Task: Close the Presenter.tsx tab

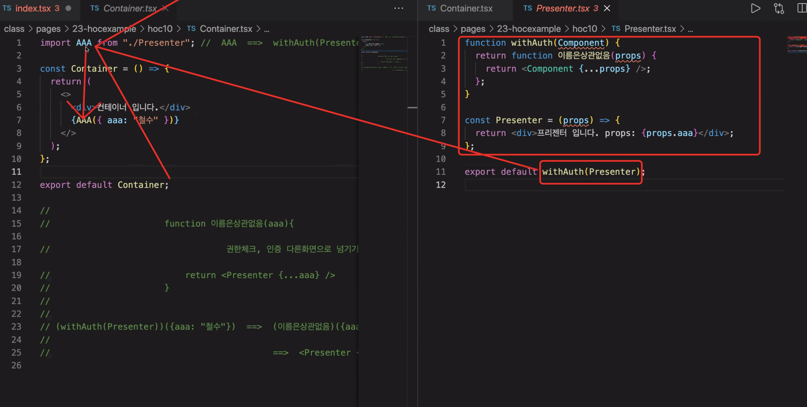Action: pos(607,8)
